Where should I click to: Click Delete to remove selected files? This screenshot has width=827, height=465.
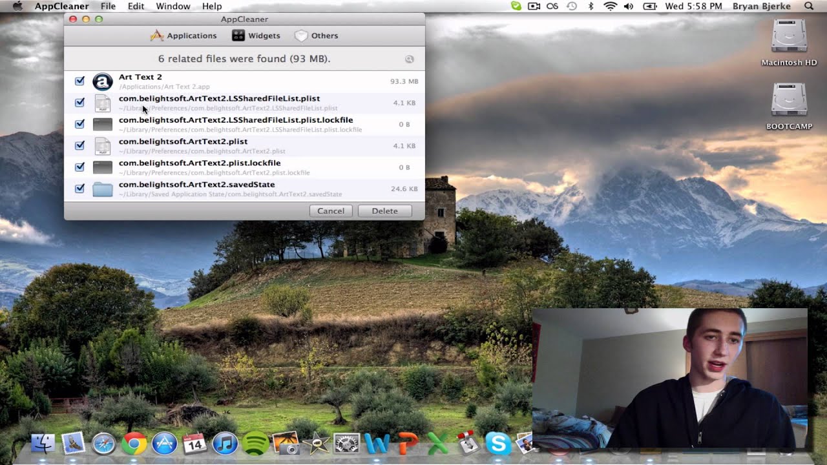point(384,211)
